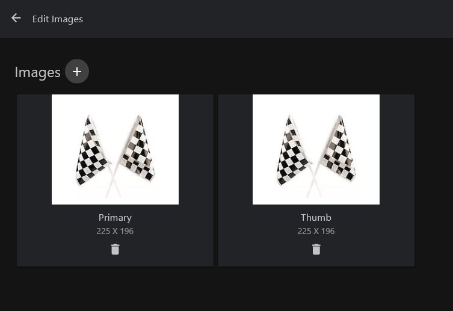Click the back arrow in the header
Viewport: 453px width, 311px height.
point(16,19)
